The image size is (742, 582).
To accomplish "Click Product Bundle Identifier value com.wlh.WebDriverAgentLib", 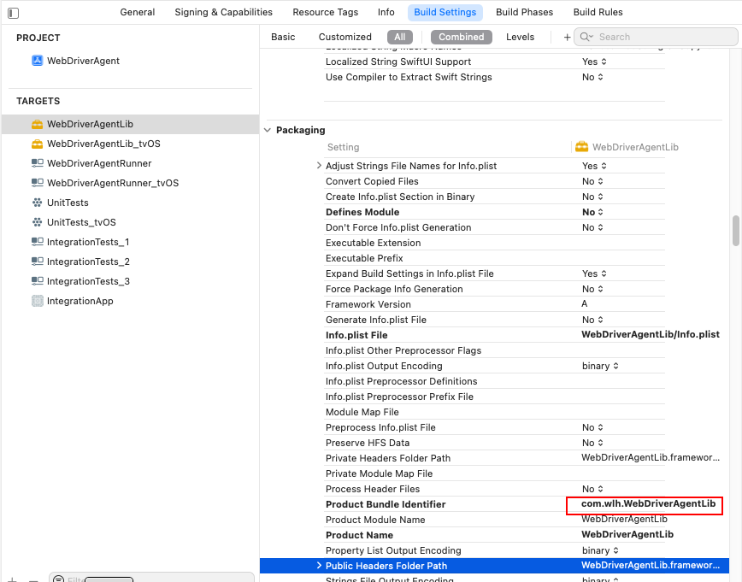I will click(648, 503).
